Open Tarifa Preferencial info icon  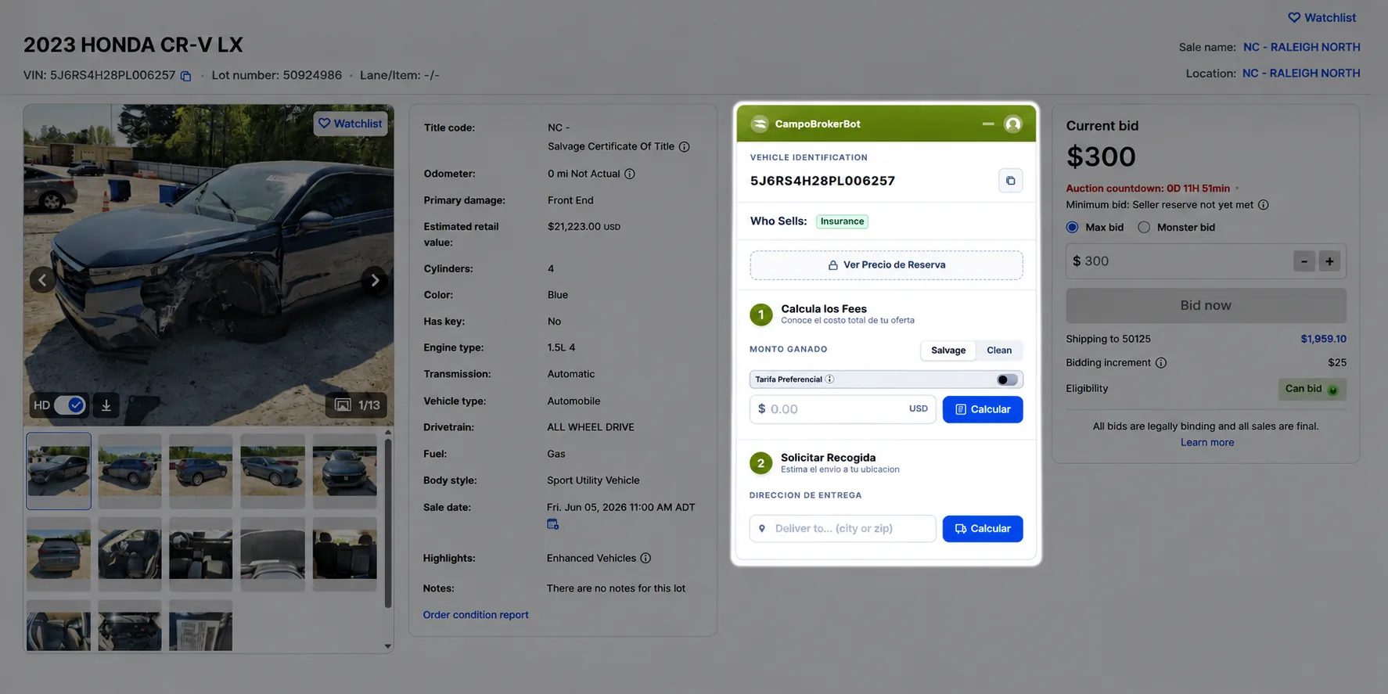[830, 379]
